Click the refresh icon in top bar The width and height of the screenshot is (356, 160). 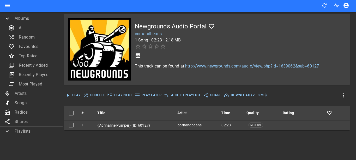(x=324, y=5)
